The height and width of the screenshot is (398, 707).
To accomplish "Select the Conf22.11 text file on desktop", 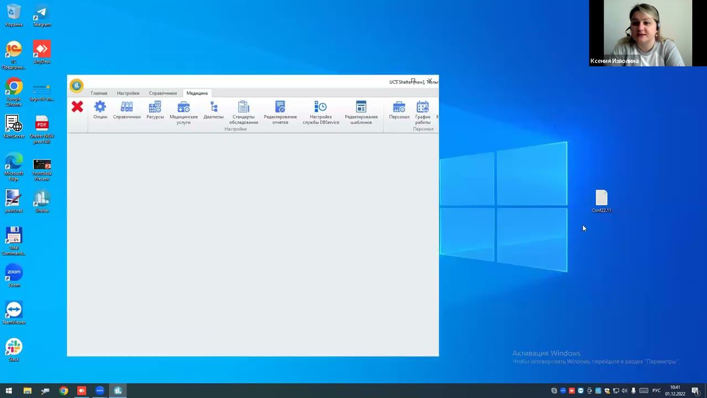I will (x=602, y=201).
